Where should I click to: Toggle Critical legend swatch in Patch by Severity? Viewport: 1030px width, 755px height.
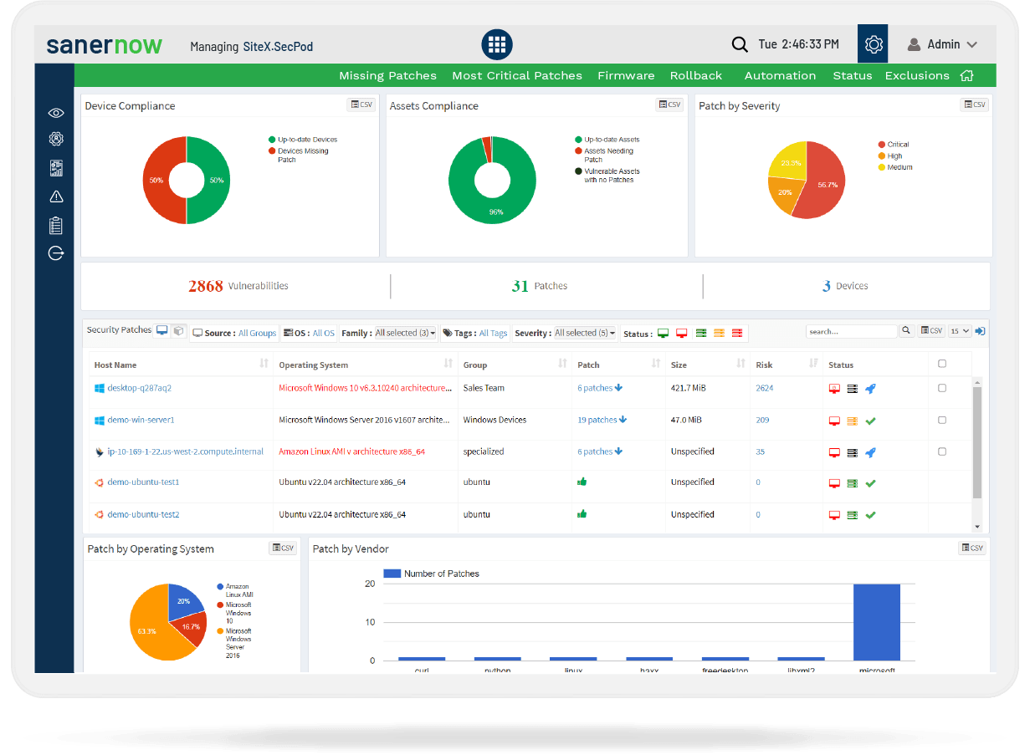pyautogui.click(x=881, y=145)
